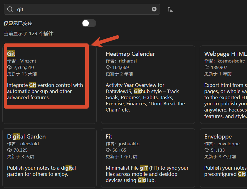Click the Digital Garden description text
This screenshot has height=189, width=247.
(x=41, y=171)
